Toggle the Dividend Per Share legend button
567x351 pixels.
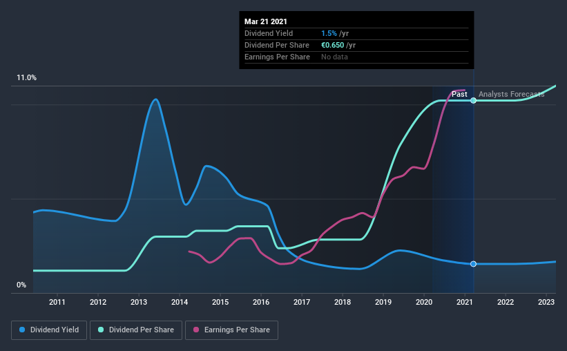tap(136, 330)
